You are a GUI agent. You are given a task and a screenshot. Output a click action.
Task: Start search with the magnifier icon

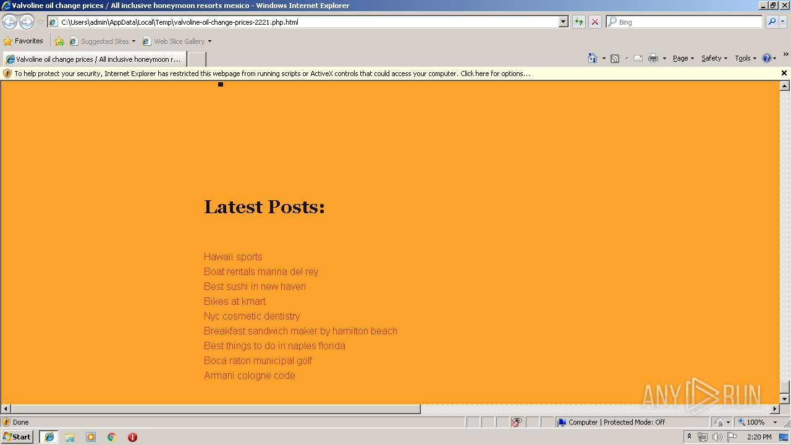[772, 22]
